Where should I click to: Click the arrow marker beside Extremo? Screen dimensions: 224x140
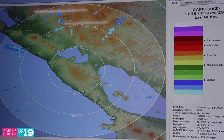coord(205,40)
